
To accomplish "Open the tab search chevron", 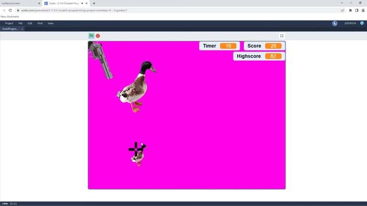I will click(x=342, y=3).
